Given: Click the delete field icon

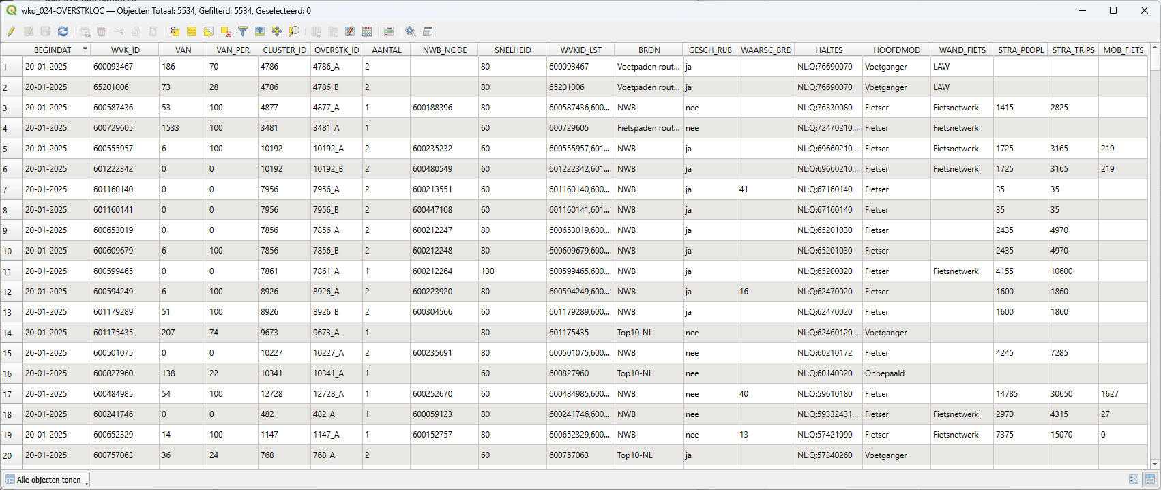Looking at the screenshot, I should pos(333,31).
